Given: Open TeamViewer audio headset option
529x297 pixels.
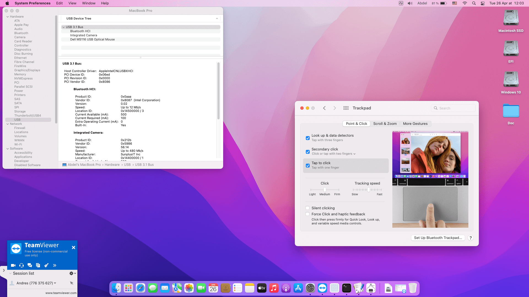Looking at the screenshot, I should pos(21,265).
